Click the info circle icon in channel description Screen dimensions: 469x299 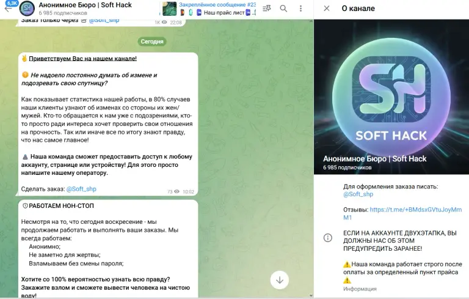pyautogui.click(x=328, y=238)
